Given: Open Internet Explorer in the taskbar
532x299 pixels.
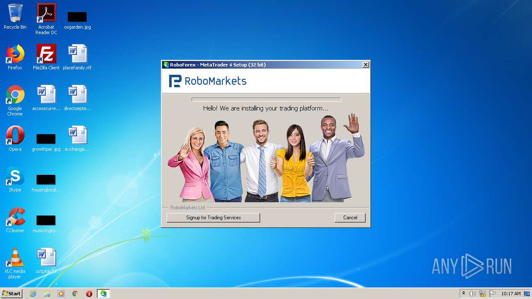Looking at the screenshot, I should 33,294.
